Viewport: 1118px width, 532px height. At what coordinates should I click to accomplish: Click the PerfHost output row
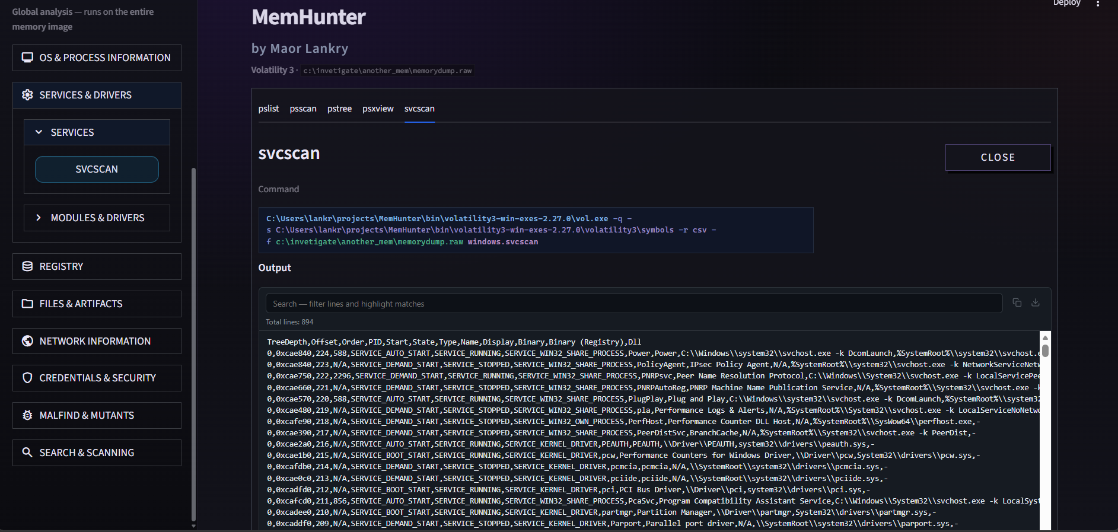623,422
